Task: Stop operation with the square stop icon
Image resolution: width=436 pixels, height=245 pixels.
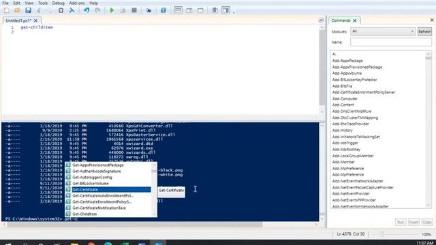Action: (134, 11)
